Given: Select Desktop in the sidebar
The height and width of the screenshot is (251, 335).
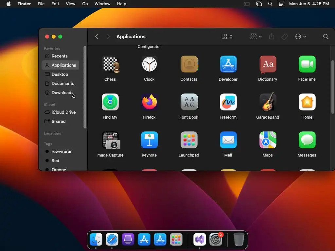Looking at the screenshot, I should (x=61, y=74).
